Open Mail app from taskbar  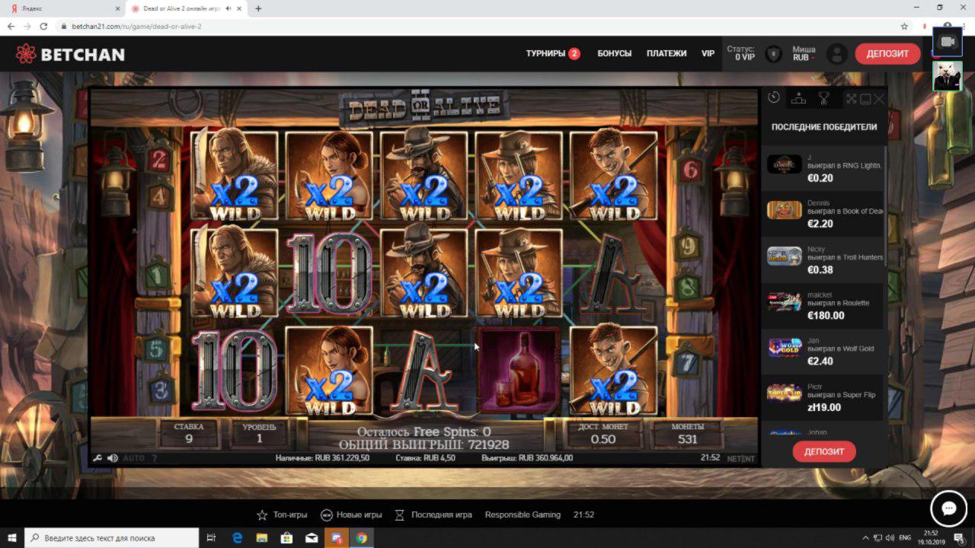coord(311,537)
